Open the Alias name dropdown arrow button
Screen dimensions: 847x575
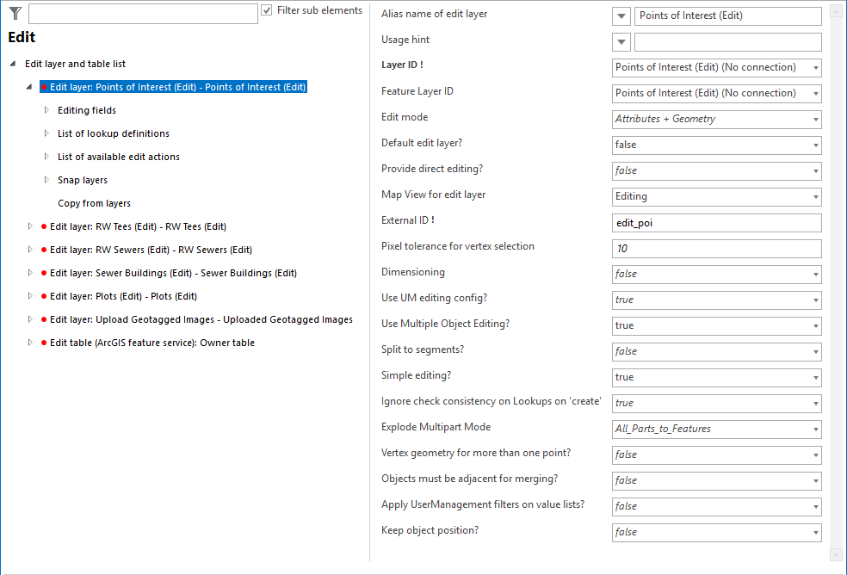pos(621,15)
